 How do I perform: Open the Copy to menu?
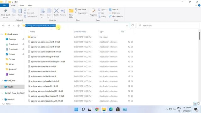(x=49, y=13)
